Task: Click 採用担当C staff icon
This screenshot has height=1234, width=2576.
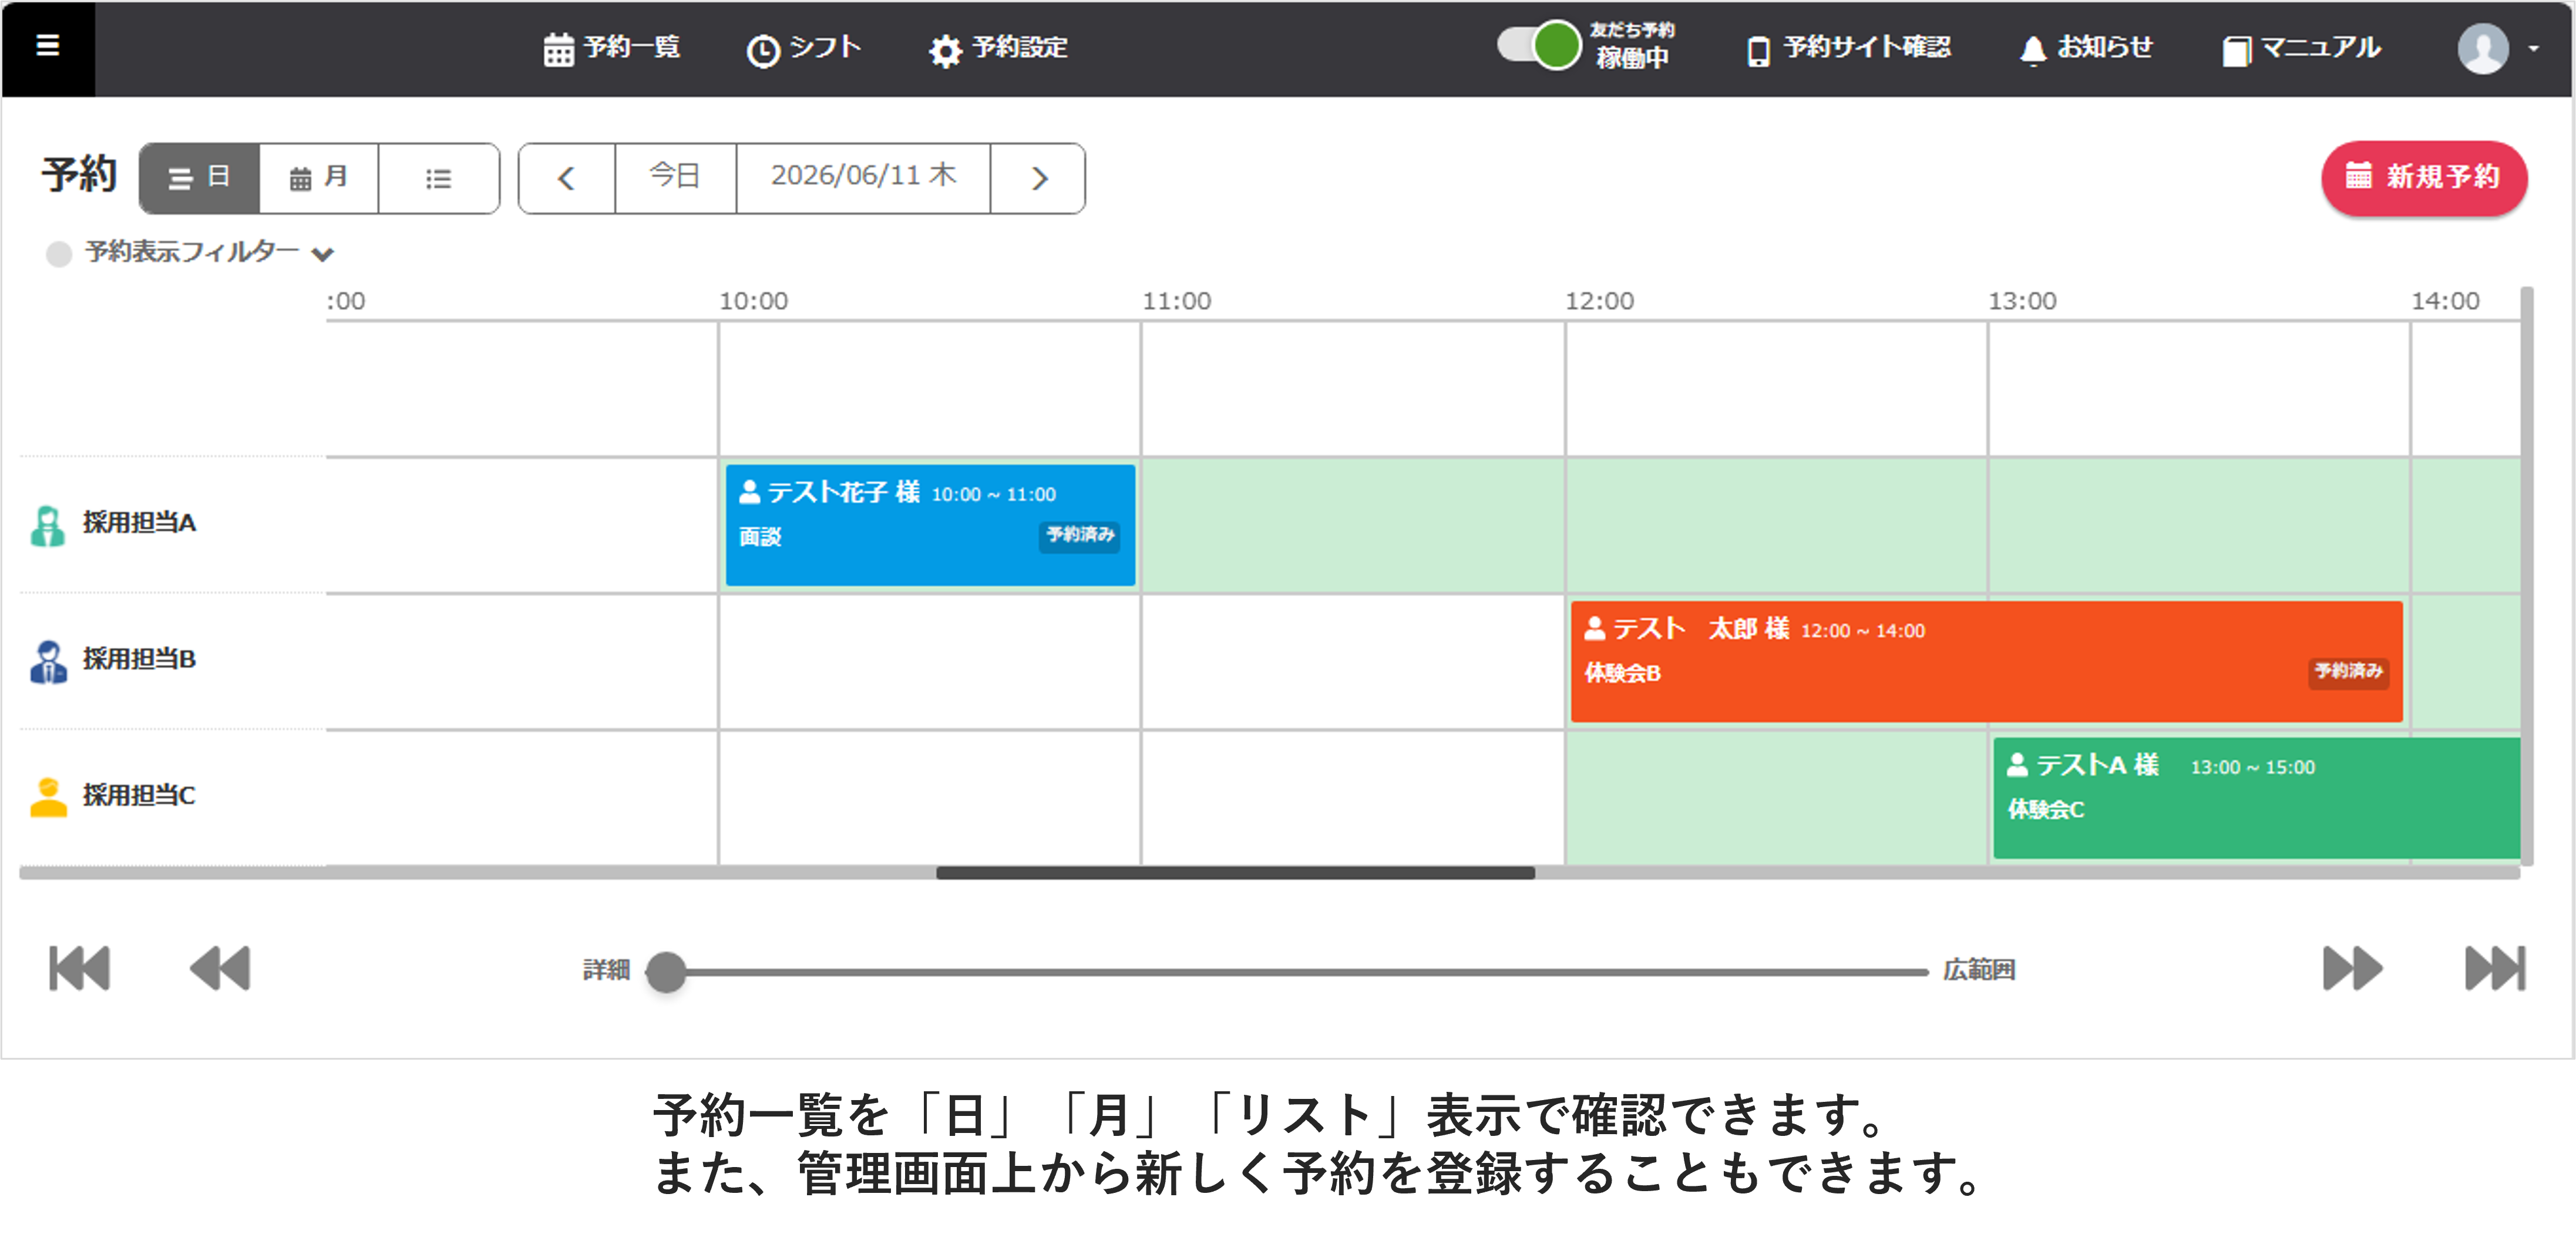Action: [x=47, y=798]
